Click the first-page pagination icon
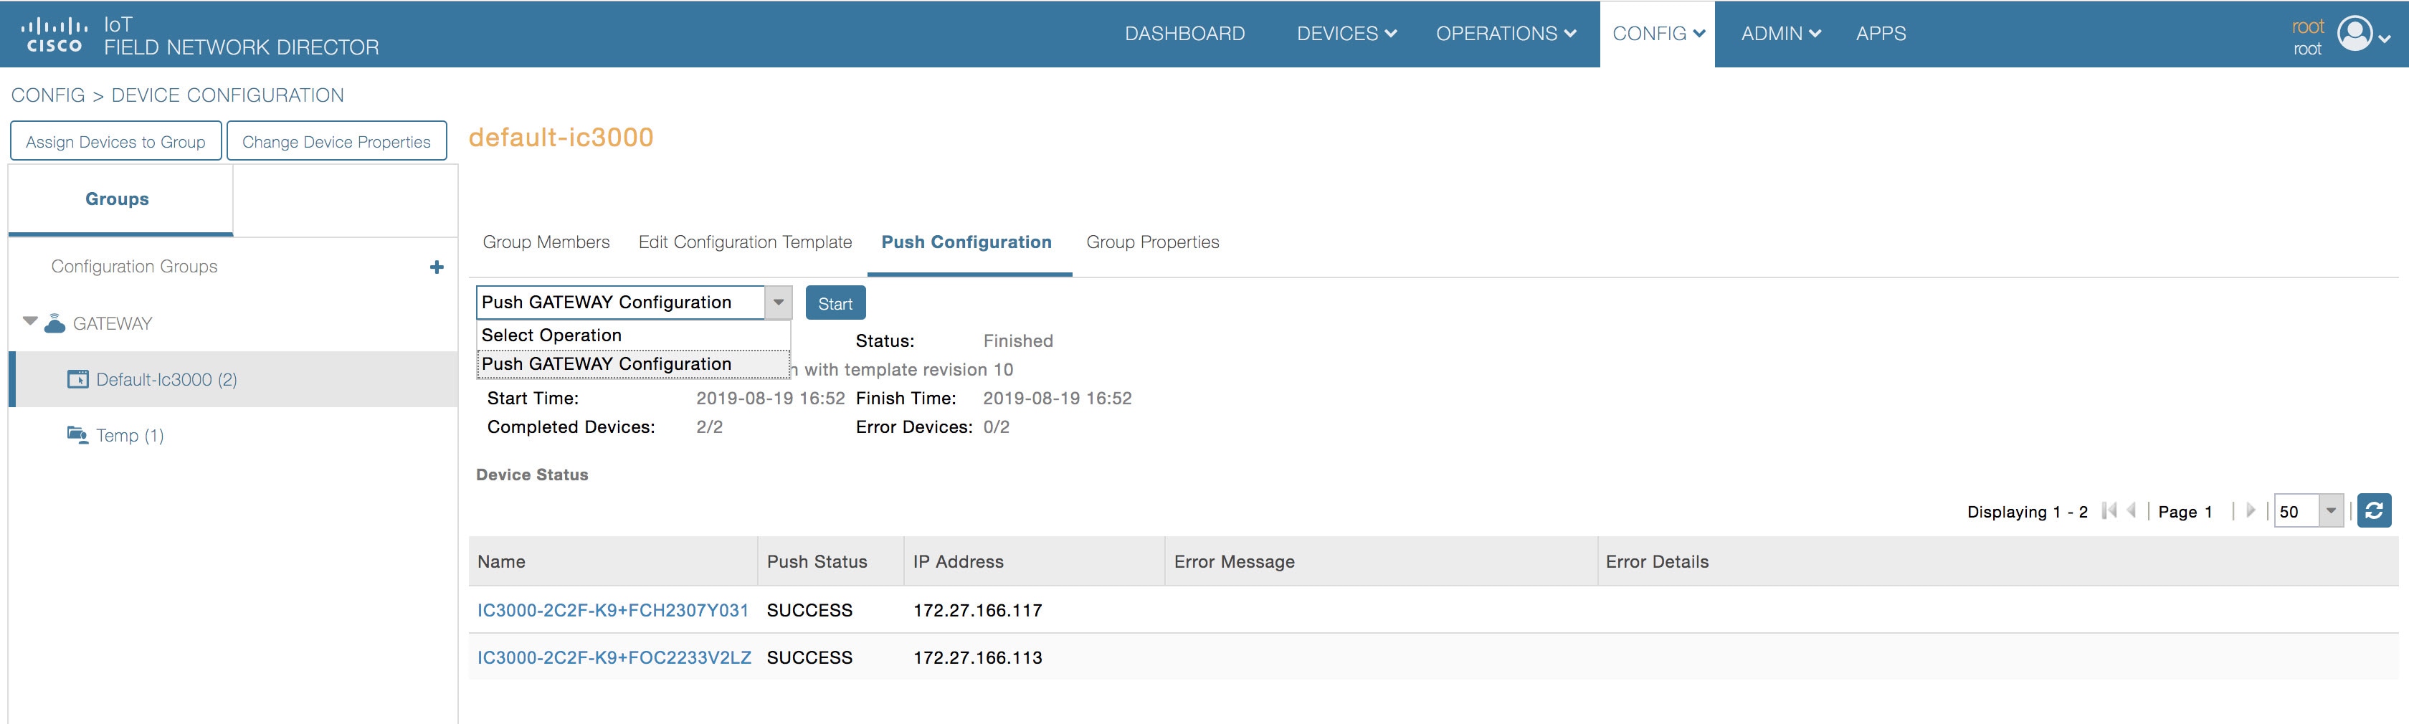The image size is (2409, 724). tap(2107, 510)
